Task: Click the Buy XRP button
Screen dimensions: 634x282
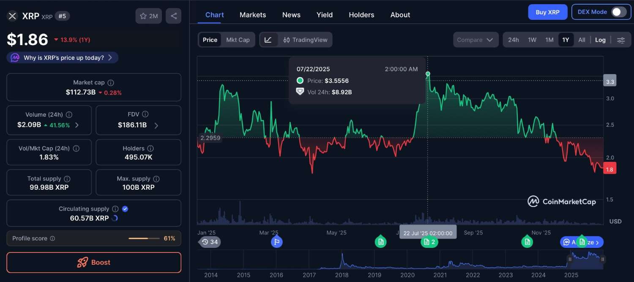Action: click(x=547, y=12)
